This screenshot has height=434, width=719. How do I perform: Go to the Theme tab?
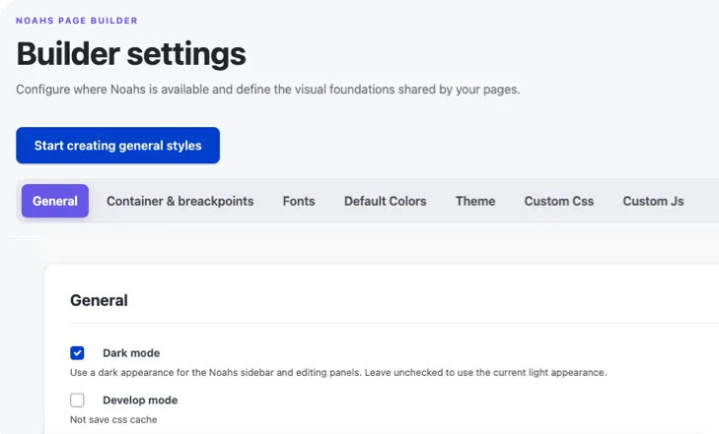pyautogui.click(x=475, y=201)
